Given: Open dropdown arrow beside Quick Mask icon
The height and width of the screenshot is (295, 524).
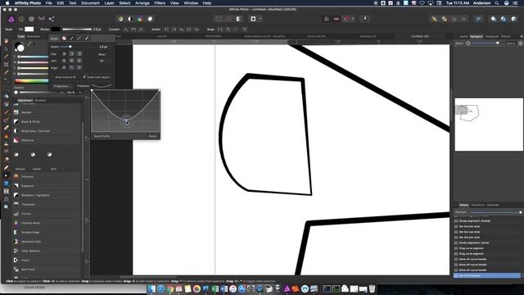Looking at the screenshot, I should pyautogui.click(x=260, y=19).
